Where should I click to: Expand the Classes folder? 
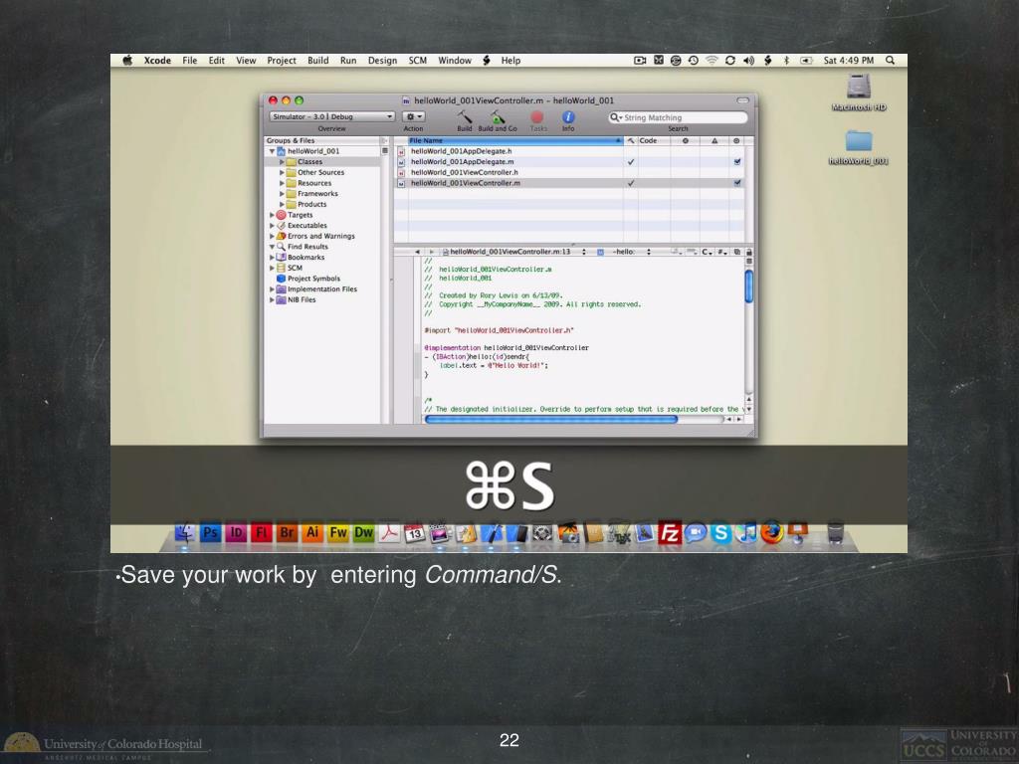click(282, 162)
